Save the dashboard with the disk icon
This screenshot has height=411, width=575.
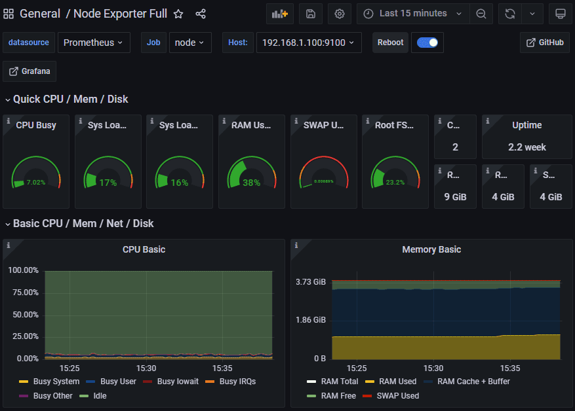310,14
